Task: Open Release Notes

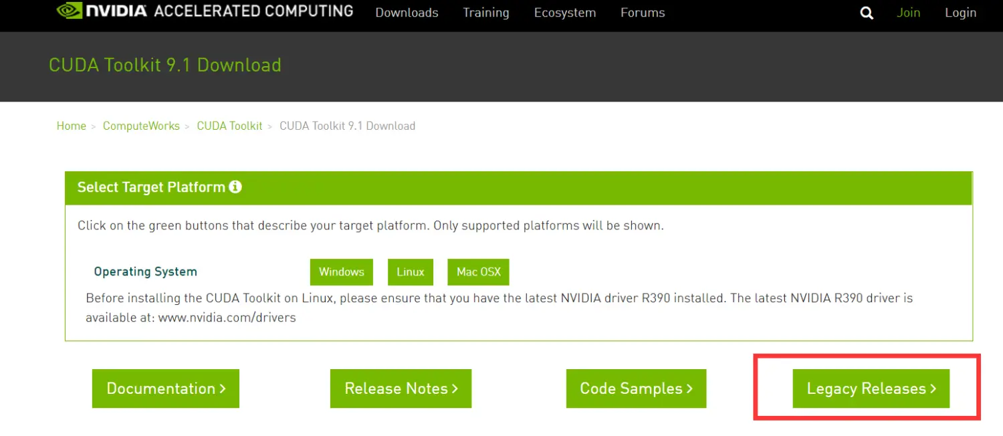Action: pyautogui.click(x=401, y=389)
